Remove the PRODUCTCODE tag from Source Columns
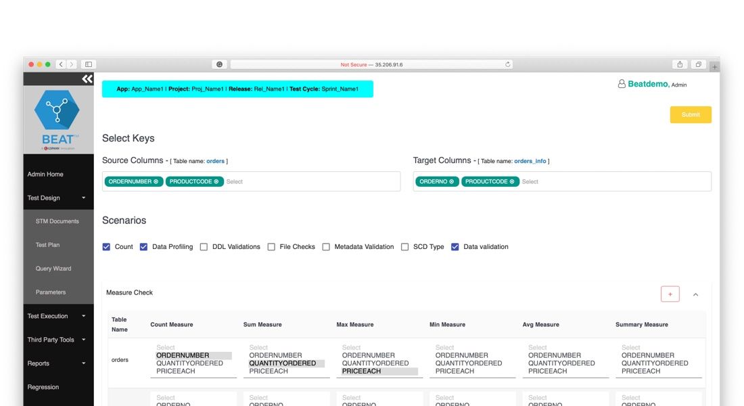744x406 pixels. [x=217, y=181]
